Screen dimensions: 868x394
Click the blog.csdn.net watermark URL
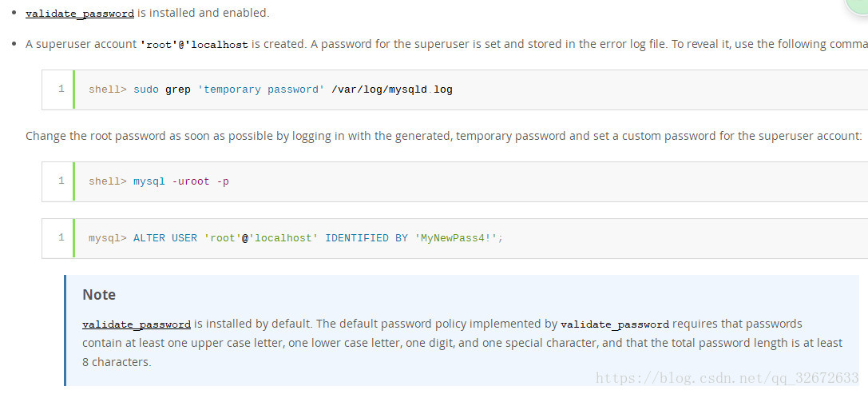pos(727,377)
